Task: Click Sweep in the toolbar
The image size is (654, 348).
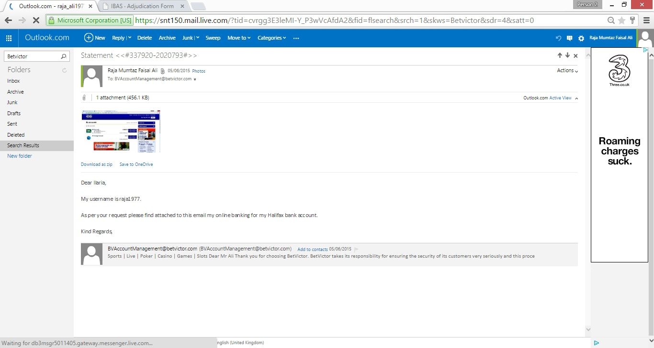Action: click(x=213, y=38)
